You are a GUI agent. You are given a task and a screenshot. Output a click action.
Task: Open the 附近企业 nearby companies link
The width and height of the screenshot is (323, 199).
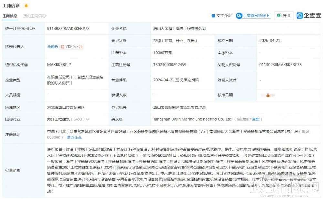pyautogui.click(x=74, y=137)
